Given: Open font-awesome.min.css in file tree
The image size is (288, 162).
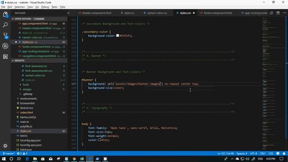Looking at the screenshot, I should click(39, 71).
